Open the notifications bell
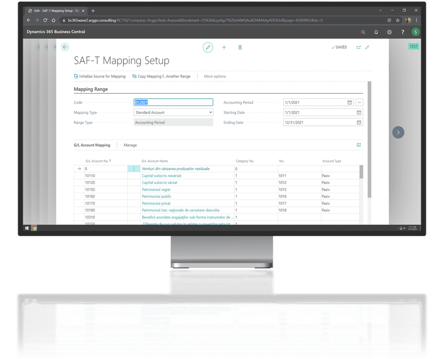This screenshot has height=359, width=444. pyautogui.click(x=376, y=32)
